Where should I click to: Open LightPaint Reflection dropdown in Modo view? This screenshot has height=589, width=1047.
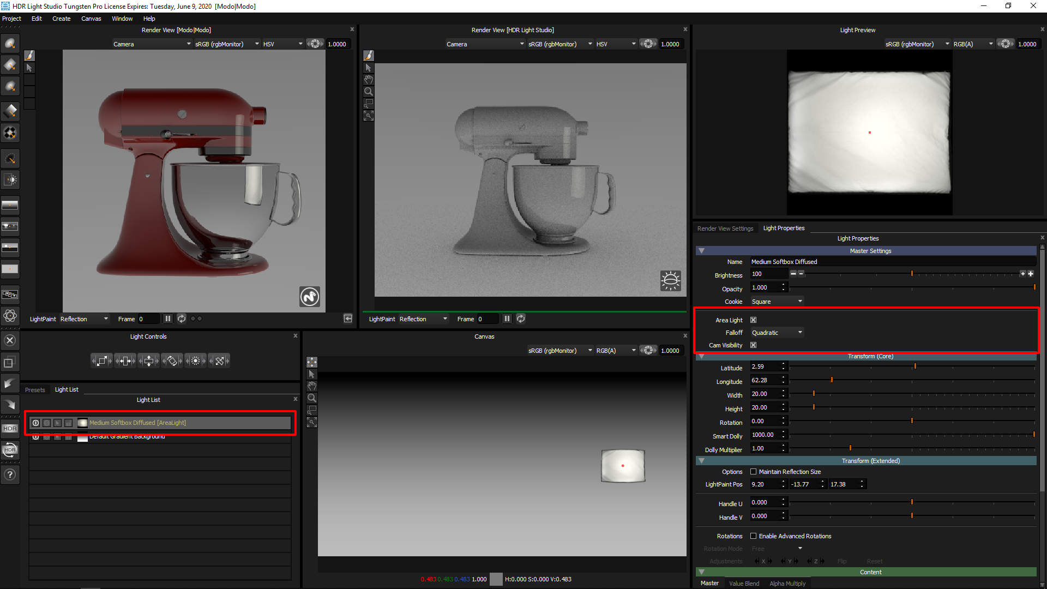coord(85,319)
